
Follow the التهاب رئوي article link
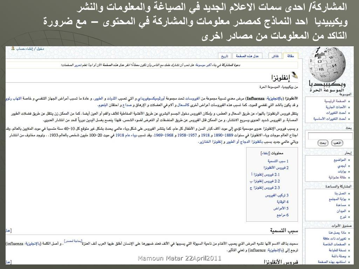pyautogui.click(x=14, y=98)
